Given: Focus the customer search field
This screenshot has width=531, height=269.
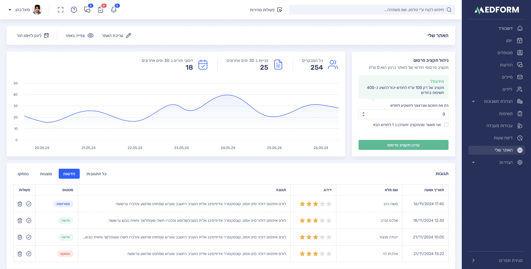Looking at the screenshot, I should pos(372,10).
